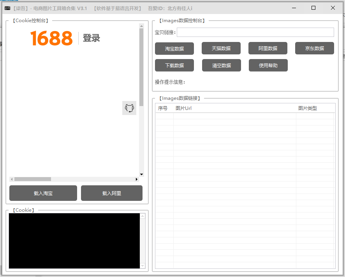Start download via 下载数据 button
This screenshot has height=277, width=345.
(x=174, y=65)
